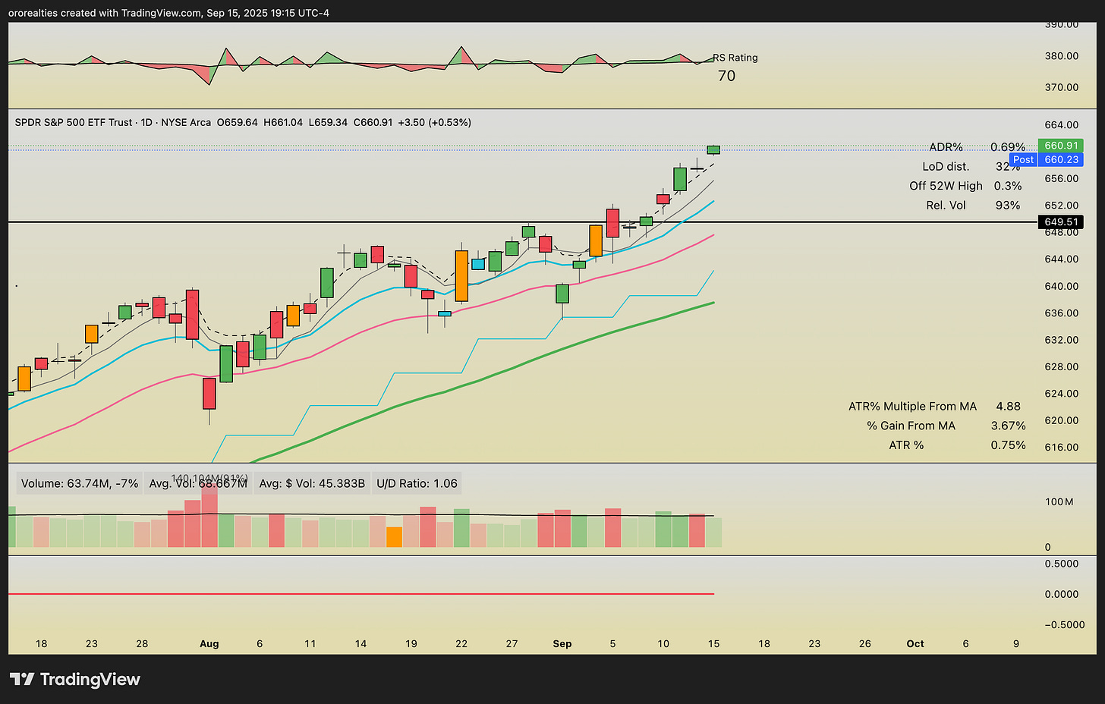The width and height of the screenshot is (1105, 704).
Task: Click the O659.64 open value in header
Action: point(238,122)
